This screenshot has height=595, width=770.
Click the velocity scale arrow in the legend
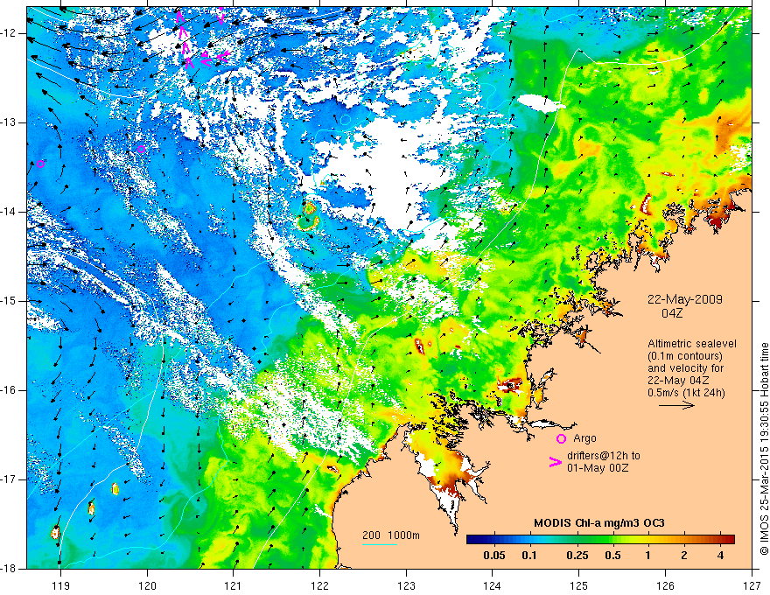point(676,405)
